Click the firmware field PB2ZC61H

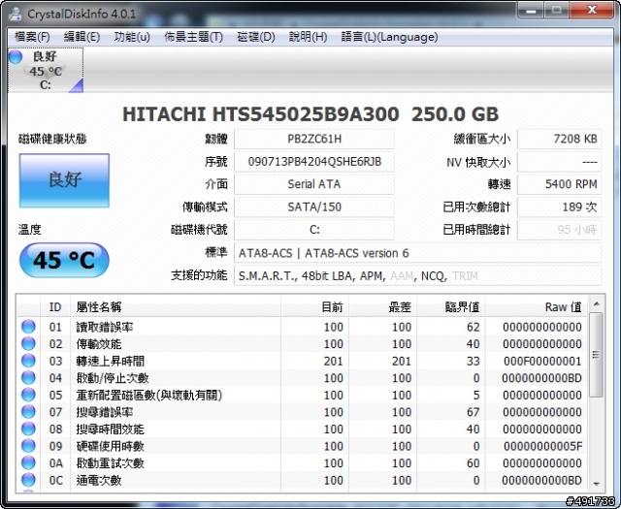[314, 139]
